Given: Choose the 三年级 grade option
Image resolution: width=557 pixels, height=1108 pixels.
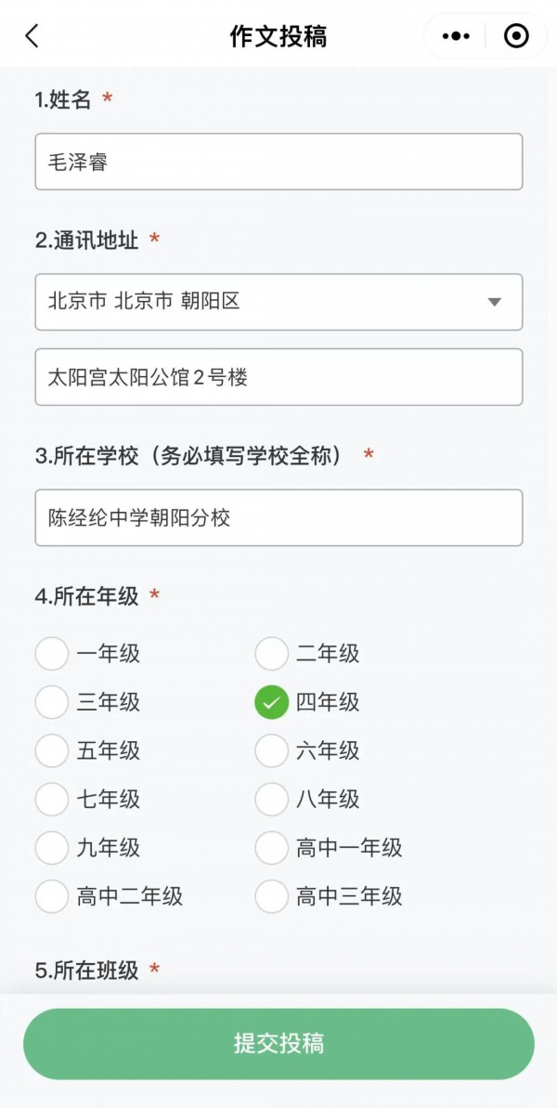Looking at the screenshot, I should point(52,702).
